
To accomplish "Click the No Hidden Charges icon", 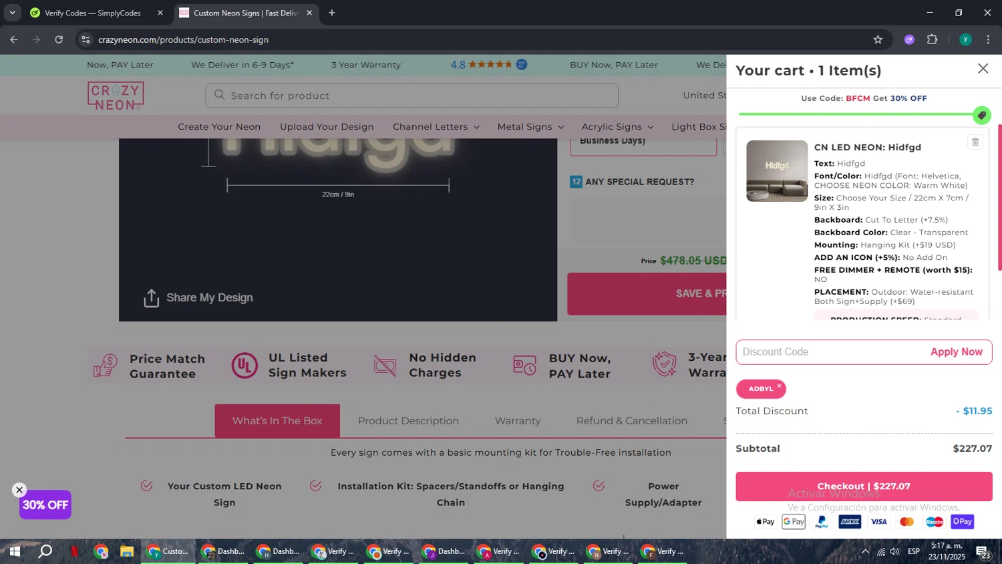I will pos(385,366).
